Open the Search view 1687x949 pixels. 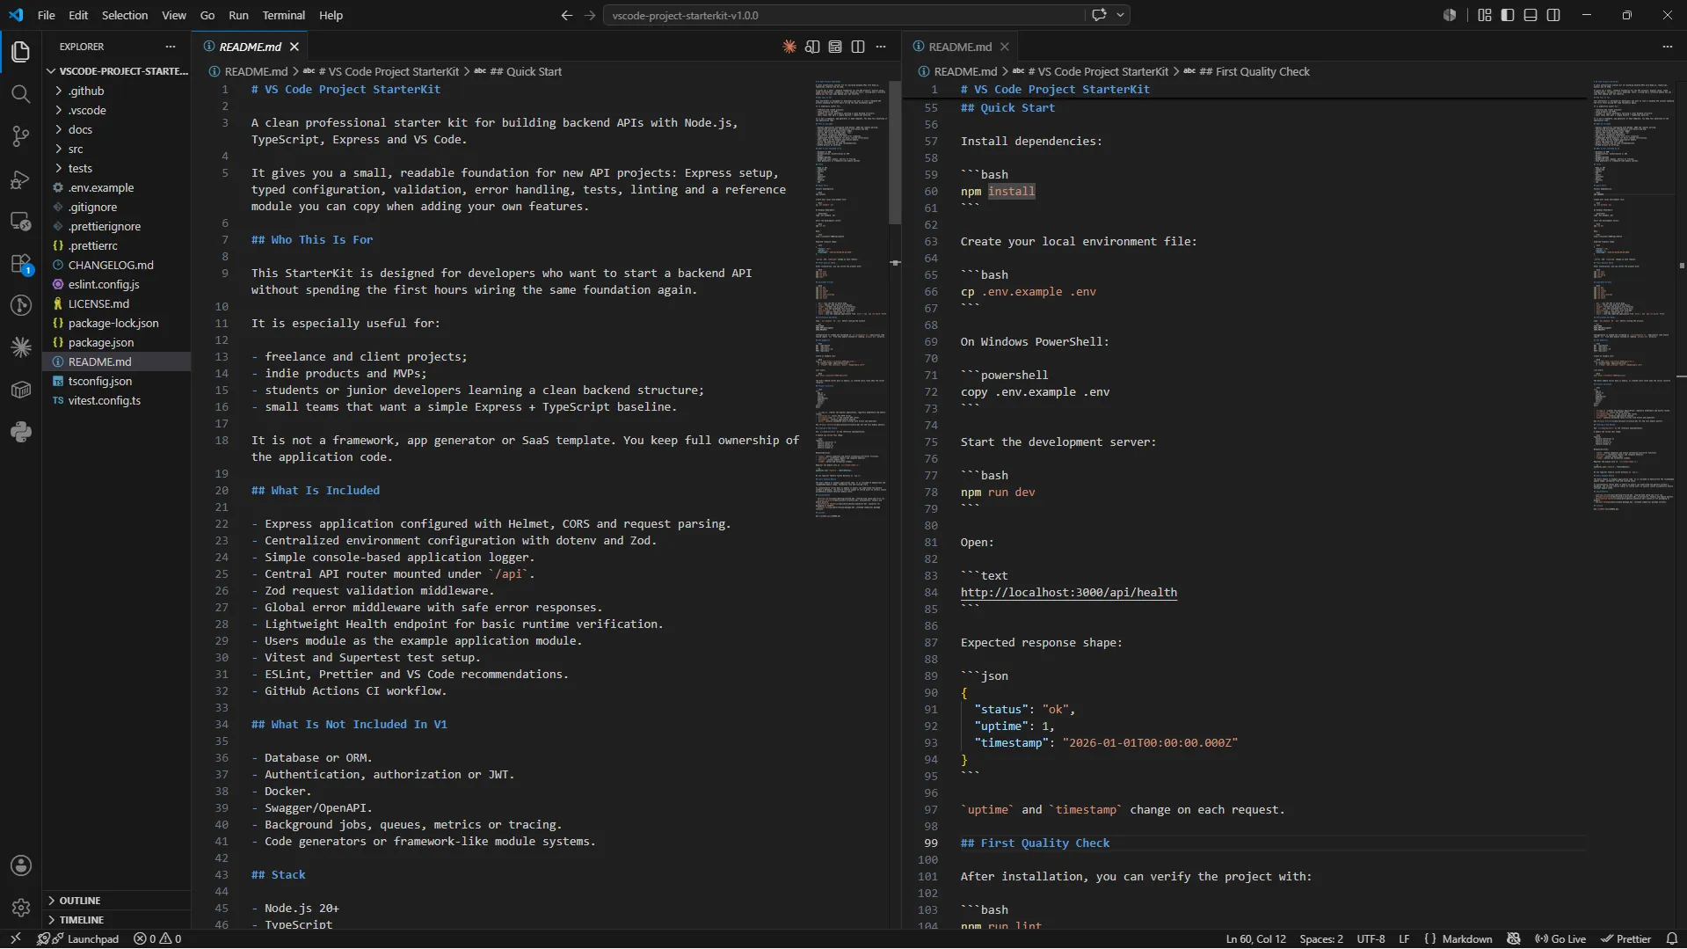coord(20,94)
